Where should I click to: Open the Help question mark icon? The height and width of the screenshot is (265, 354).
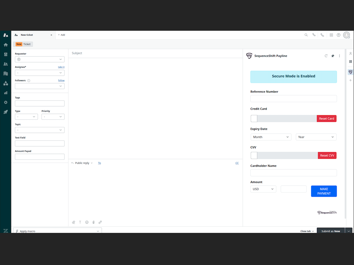(338, 35)
